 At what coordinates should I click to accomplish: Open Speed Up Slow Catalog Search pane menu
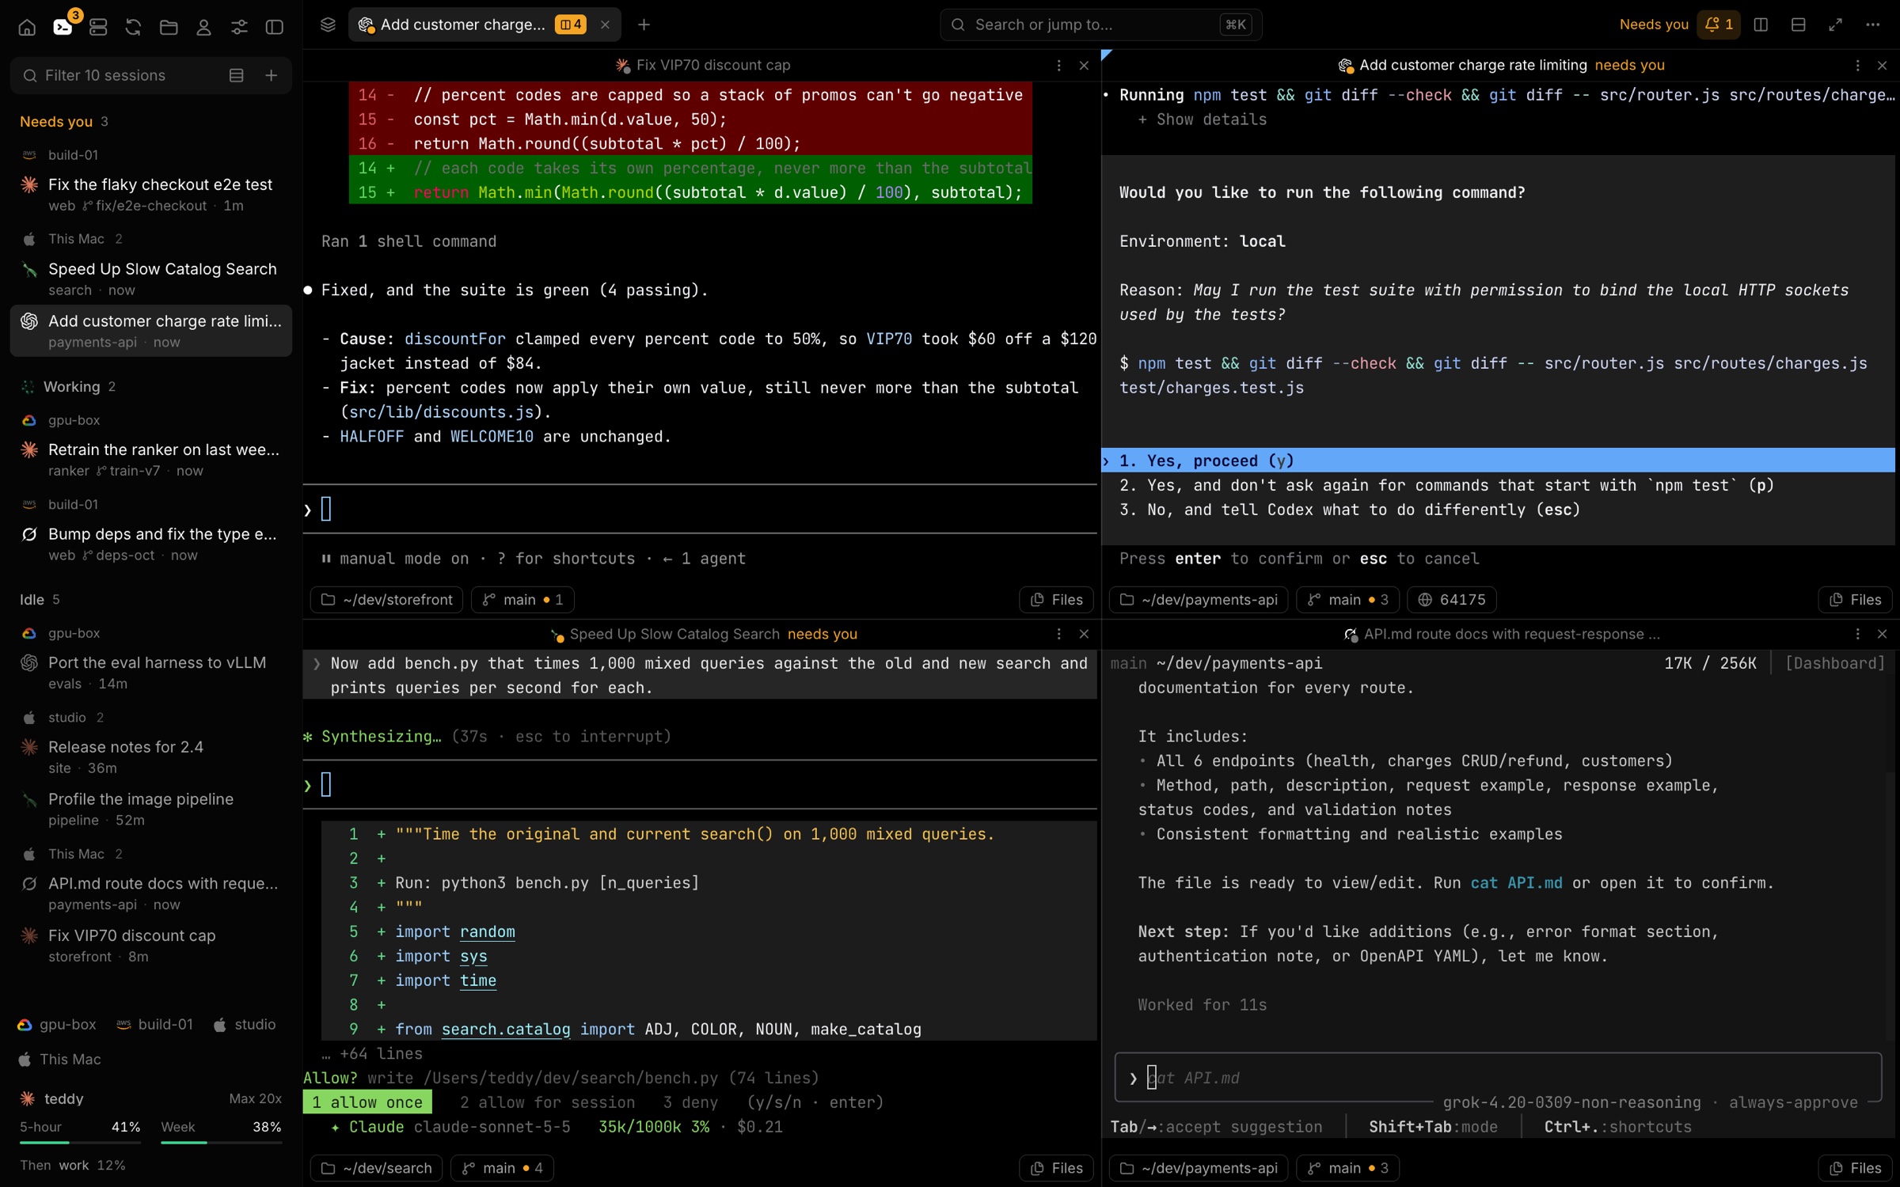click(x=1058, y=634)
